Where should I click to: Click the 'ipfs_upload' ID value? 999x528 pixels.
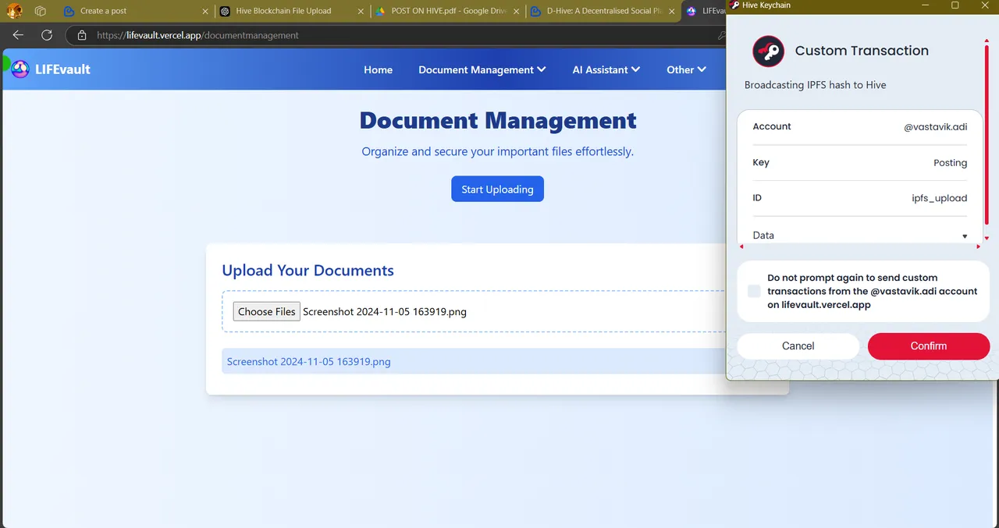(x=939, y=198)
